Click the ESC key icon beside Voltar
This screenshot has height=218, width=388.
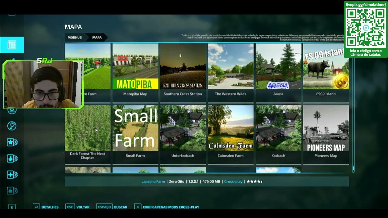coord(70,207)
